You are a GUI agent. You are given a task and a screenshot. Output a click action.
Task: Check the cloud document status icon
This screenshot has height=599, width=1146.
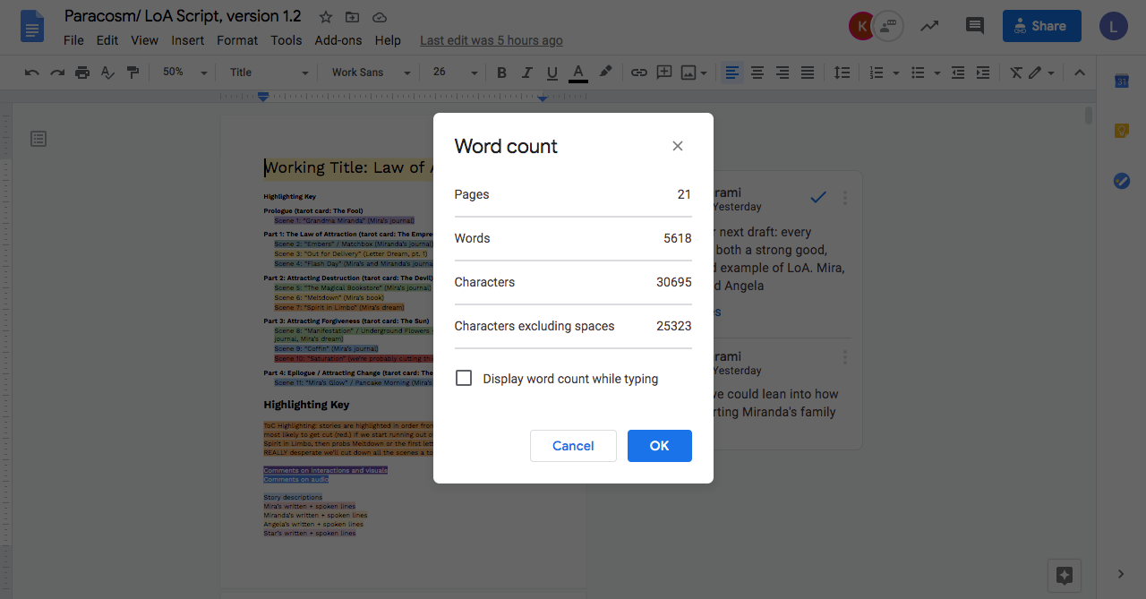tap(379, 17)
